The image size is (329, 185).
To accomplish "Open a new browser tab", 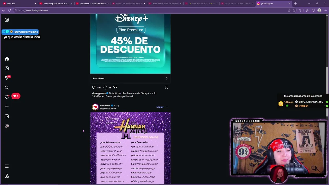I will (x=295, y=4).
